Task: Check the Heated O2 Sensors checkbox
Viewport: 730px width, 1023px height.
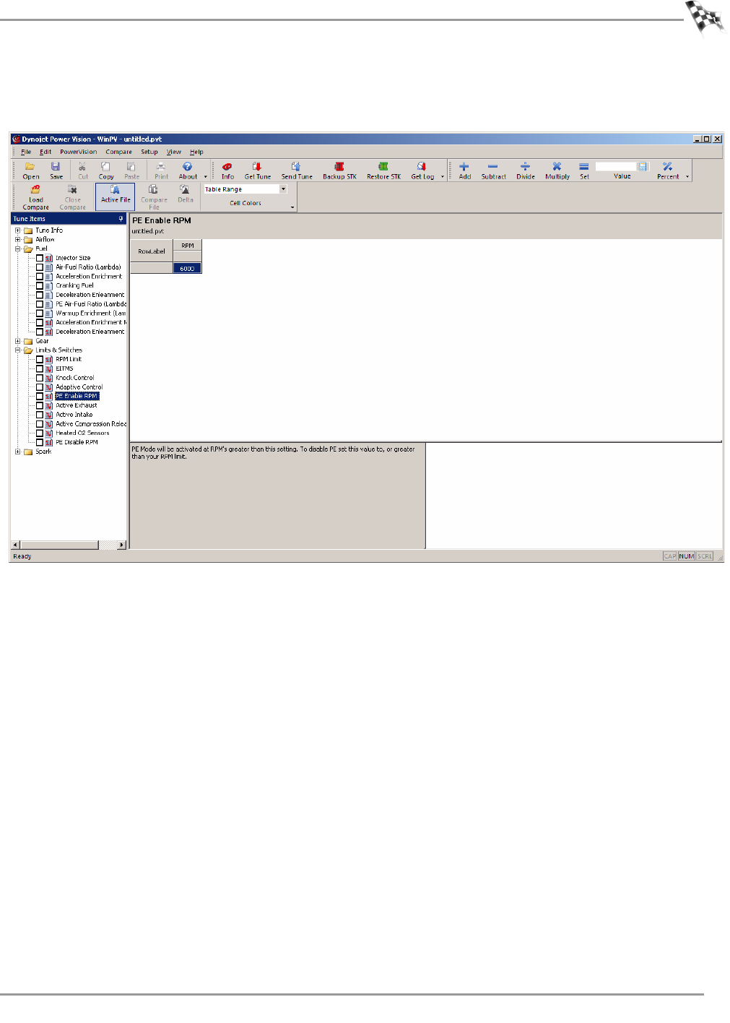Action: click(40, 433)
